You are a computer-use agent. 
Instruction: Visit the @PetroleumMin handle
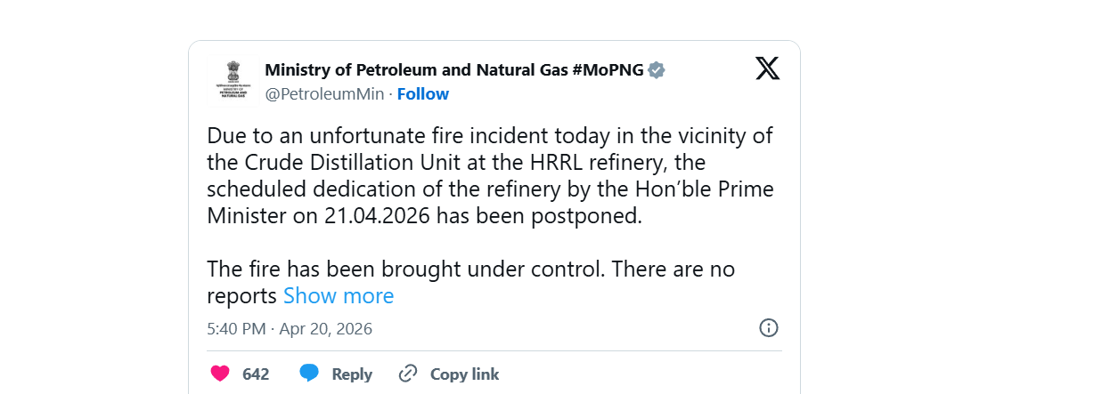click(324, 94)
